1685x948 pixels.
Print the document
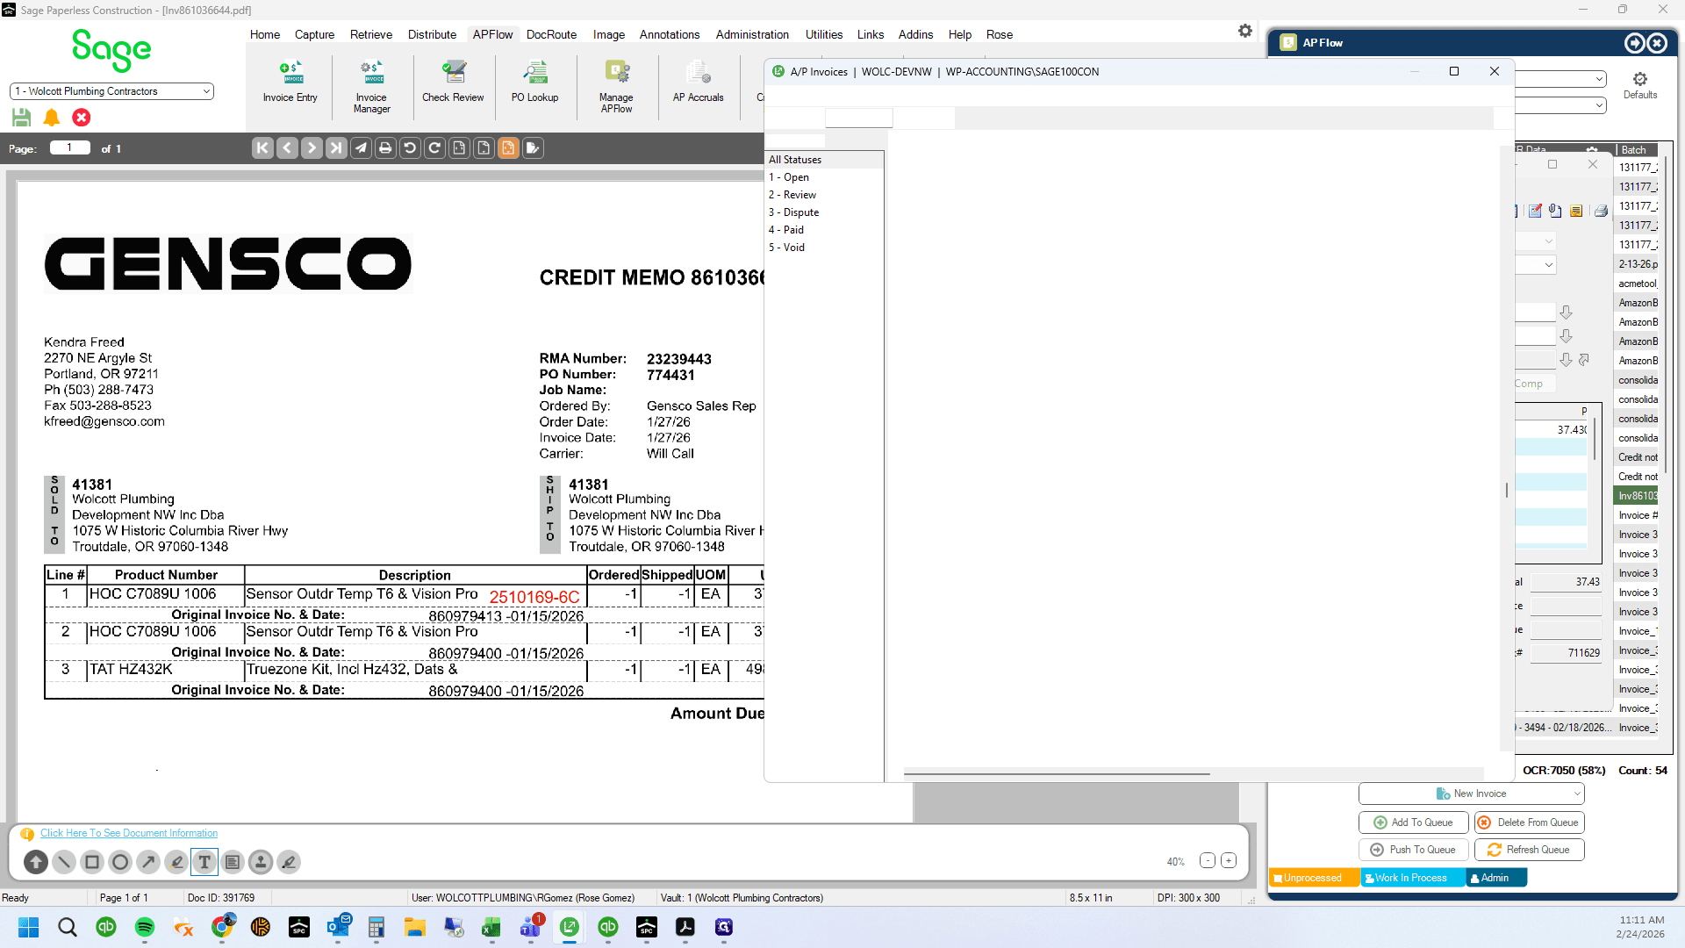pyautogui.click(x=385, y=148)
